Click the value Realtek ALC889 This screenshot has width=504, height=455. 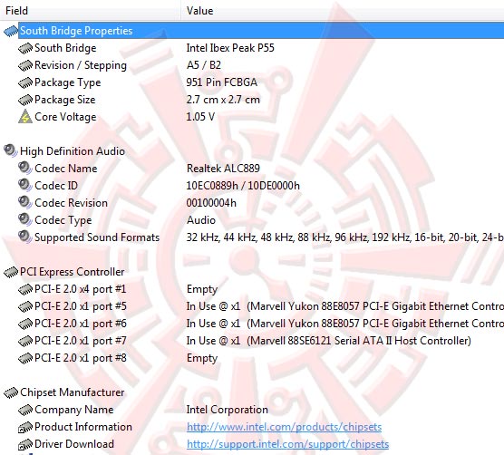pos(223,169)
